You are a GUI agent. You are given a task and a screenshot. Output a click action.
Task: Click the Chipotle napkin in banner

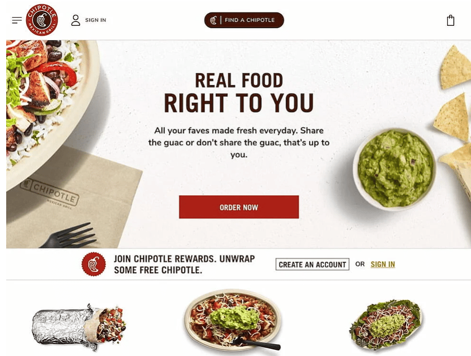[72, 198]
